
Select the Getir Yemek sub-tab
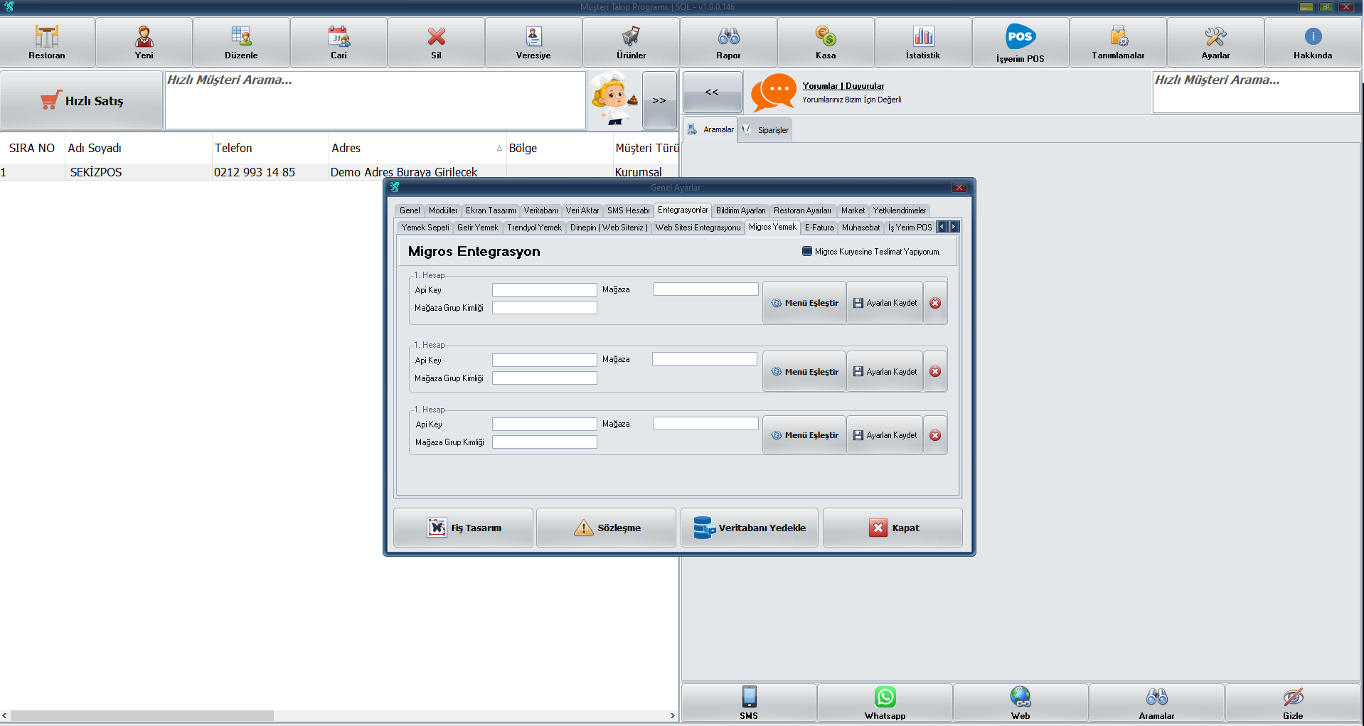pyautogui.click(x=478, y=228)
